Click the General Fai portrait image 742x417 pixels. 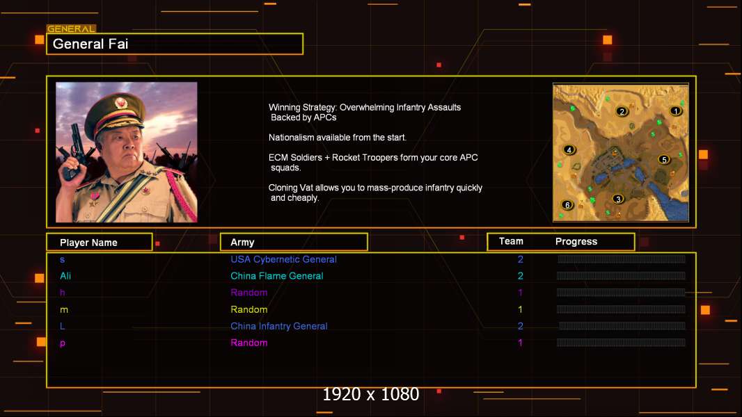coord(127,152)
